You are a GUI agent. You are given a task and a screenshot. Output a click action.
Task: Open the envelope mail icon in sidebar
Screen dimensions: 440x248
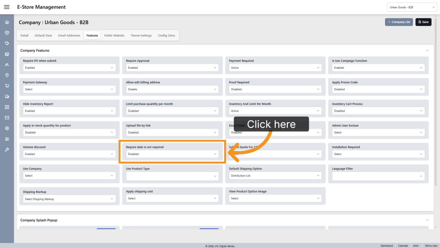click(7, 118)
